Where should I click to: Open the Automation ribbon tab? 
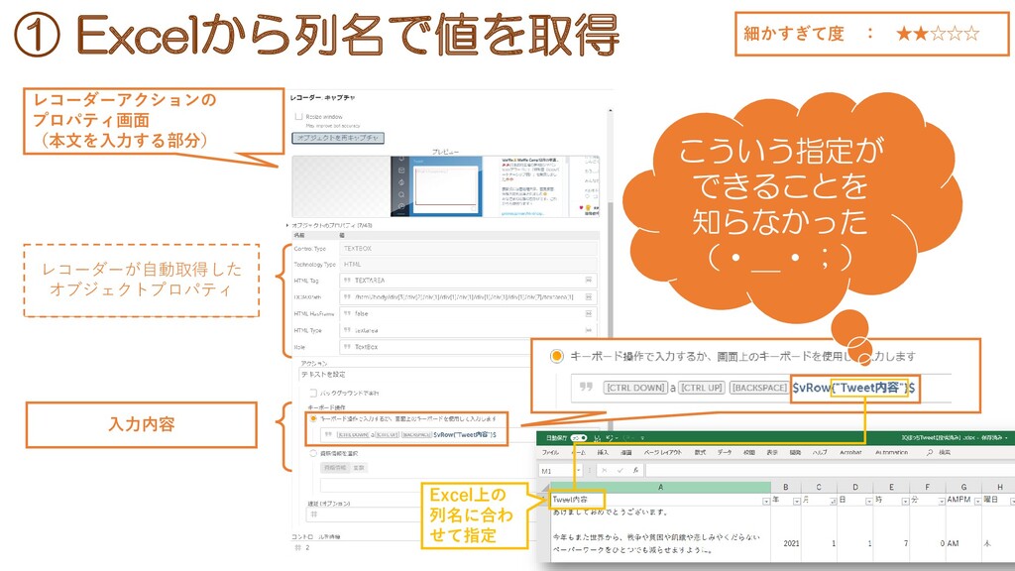pyautogui.click(x=891, y=452)
